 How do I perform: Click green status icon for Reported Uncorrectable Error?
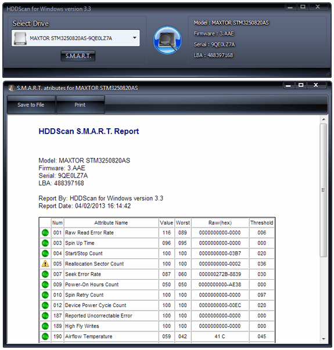pos(45,316)
